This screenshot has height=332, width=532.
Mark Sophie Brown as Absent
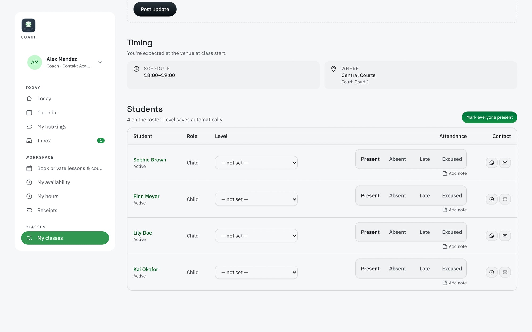click(x=397, y=159)
